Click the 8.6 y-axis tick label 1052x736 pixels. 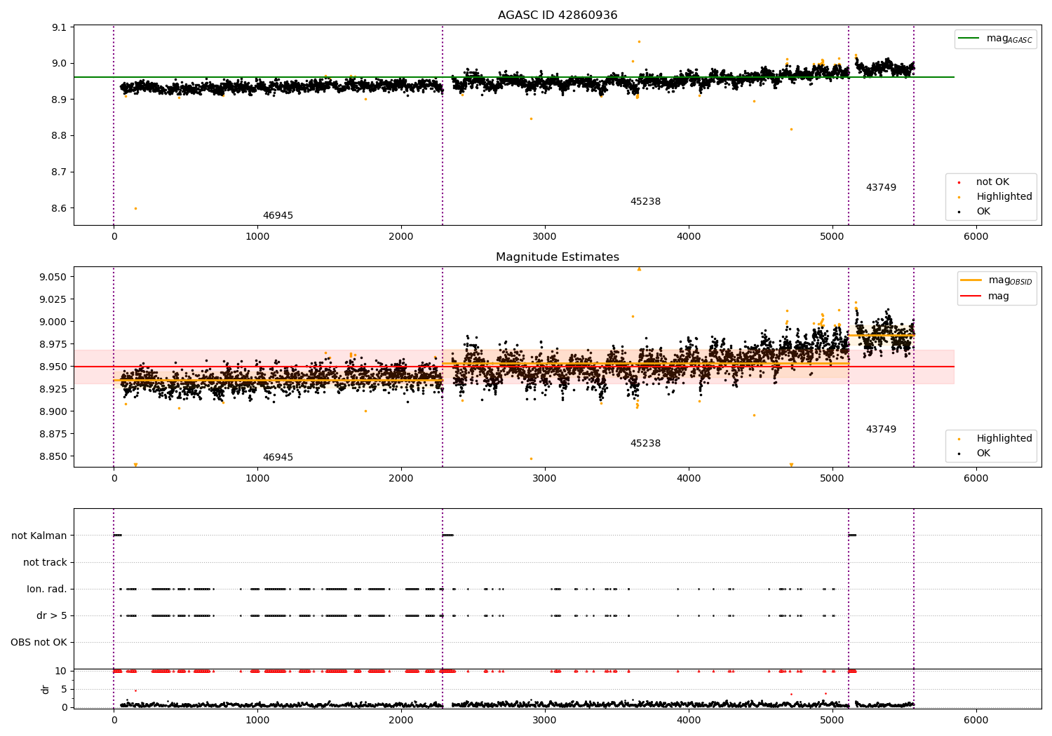pyautogui.click(x=60, y=208)
